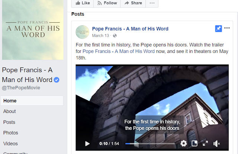Screen dimensions: 238x154
Task: Open the Videos section
Action: (x=10, y=144)
